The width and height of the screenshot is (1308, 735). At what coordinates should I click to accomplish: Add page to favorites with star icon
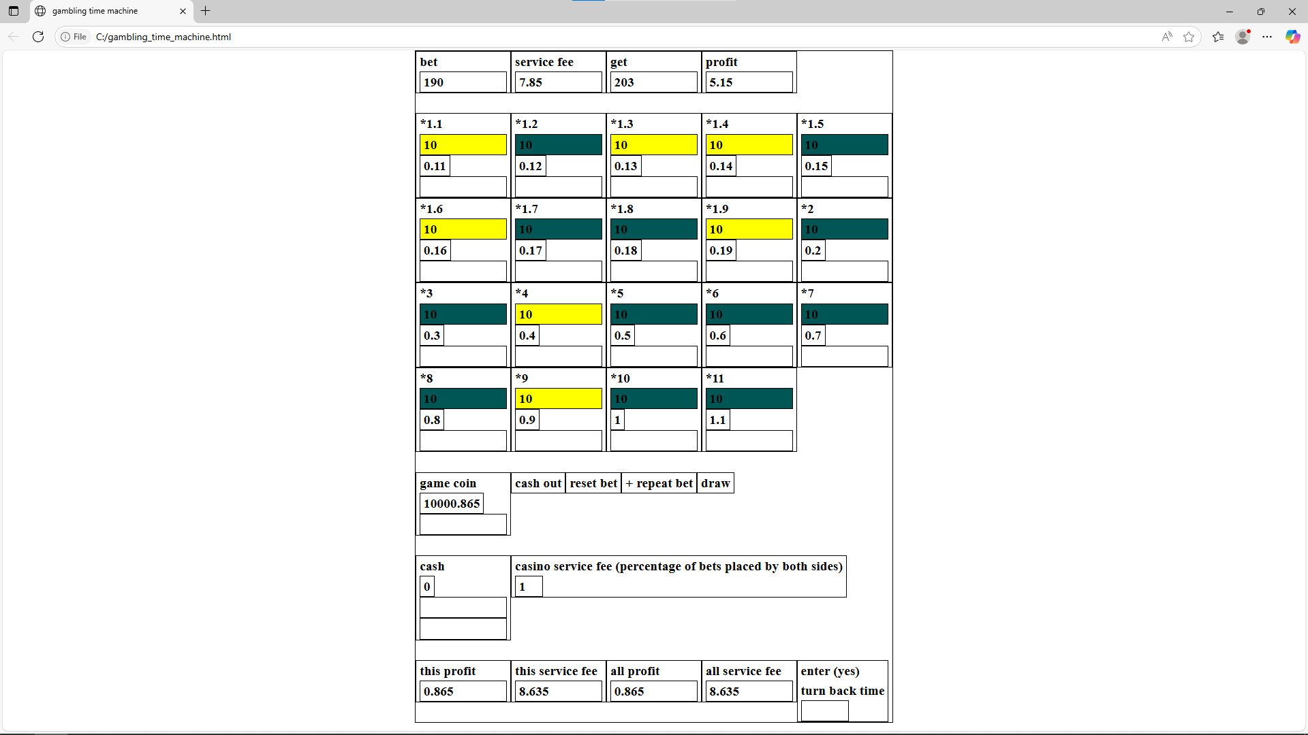1189,37
